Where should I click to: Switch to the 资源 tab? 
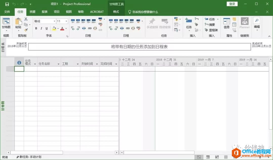point(32,12)
